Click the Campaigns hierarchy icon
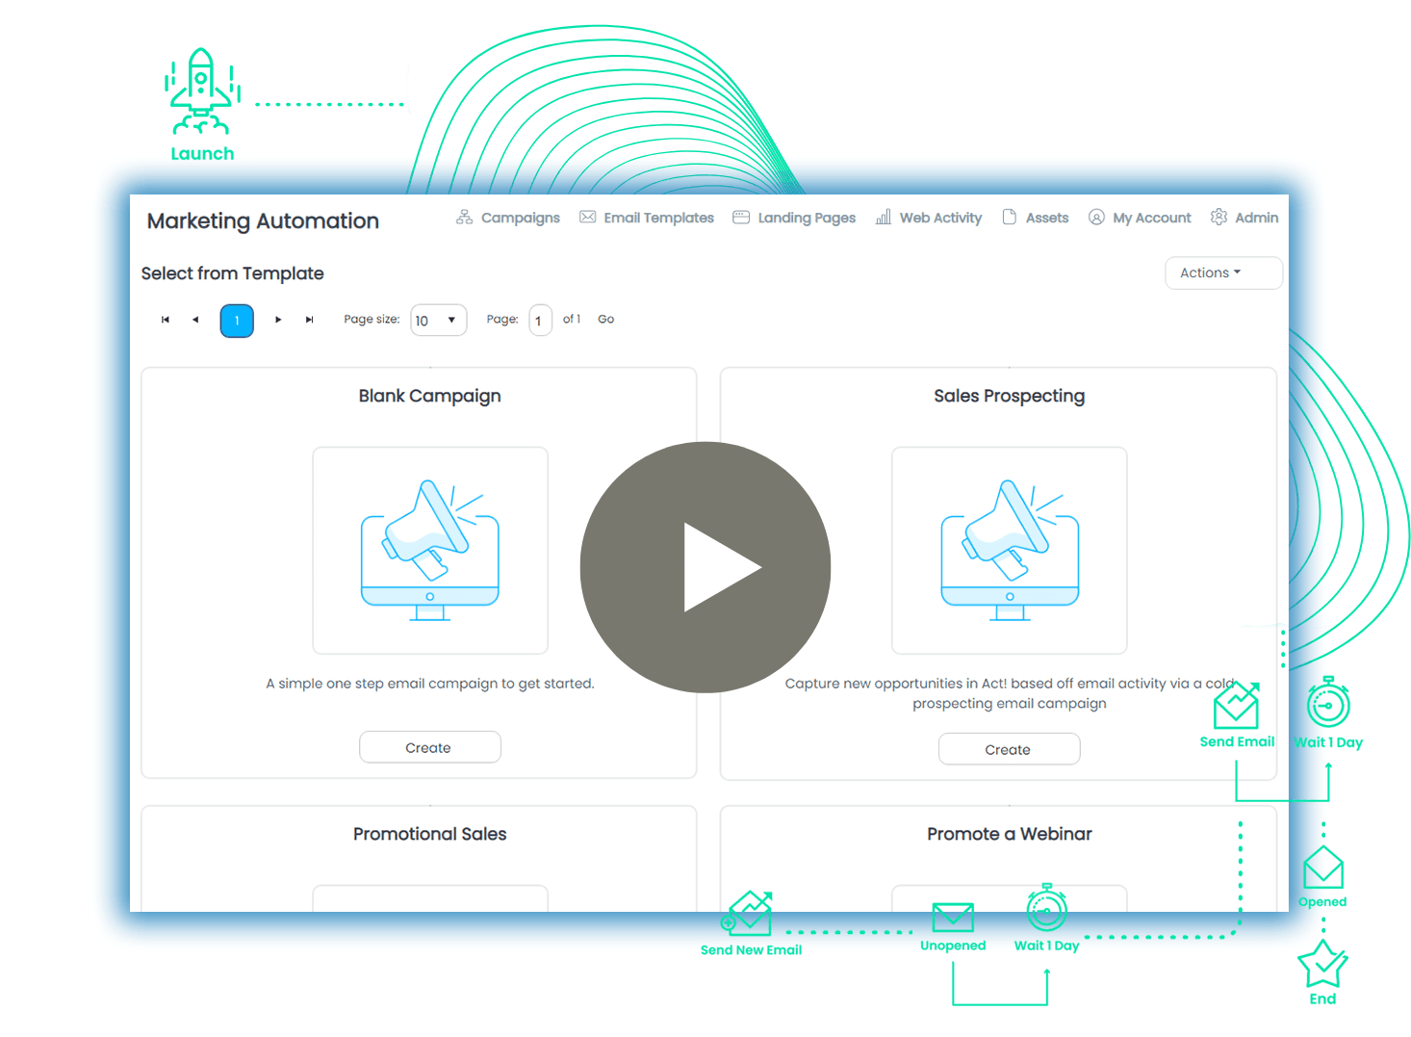Image resolution: width=1411 pixels, height=1037 pixels. [x=464, y=217]
